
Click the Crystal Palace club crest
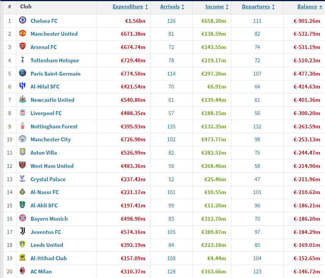(22, 178)
